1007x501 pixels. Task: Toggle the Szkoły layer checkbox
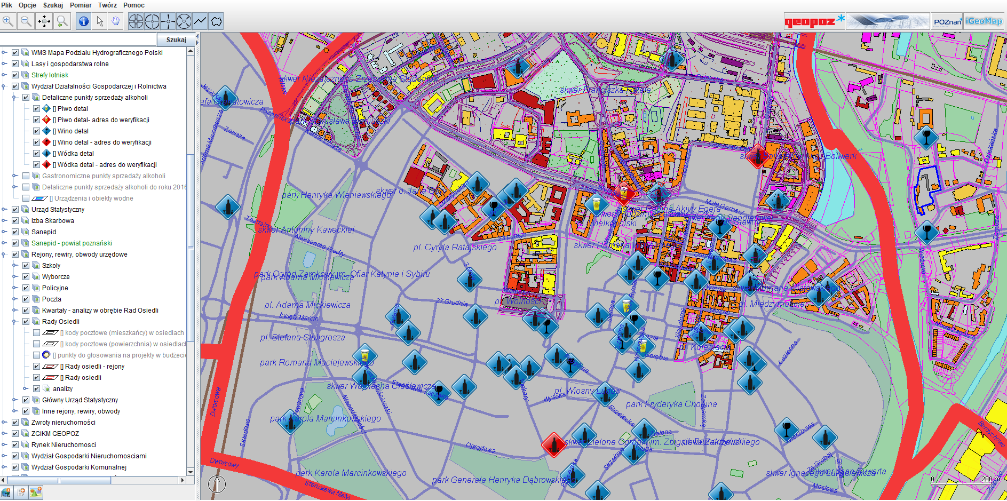[x=26, y=266]
